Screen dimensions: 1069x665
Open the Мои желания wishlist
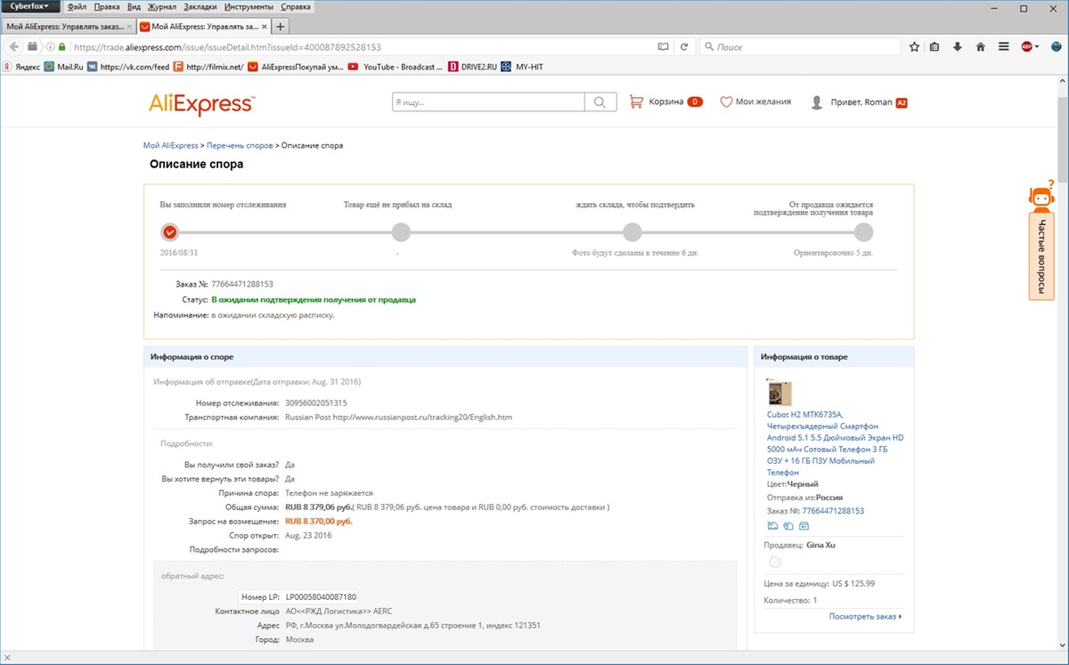(755, 102)
